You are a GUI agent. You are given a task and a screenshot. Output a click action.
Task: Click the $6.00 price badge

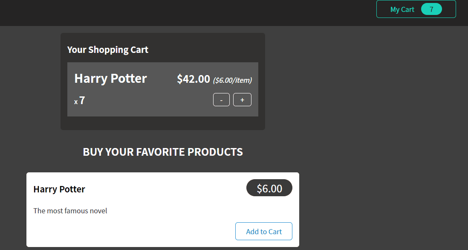coord(269,188)
